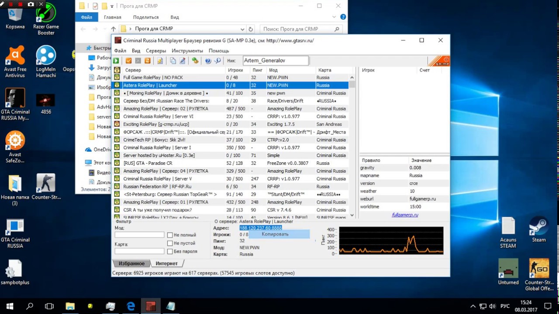Click the Мод filter input field

[139, 235]
